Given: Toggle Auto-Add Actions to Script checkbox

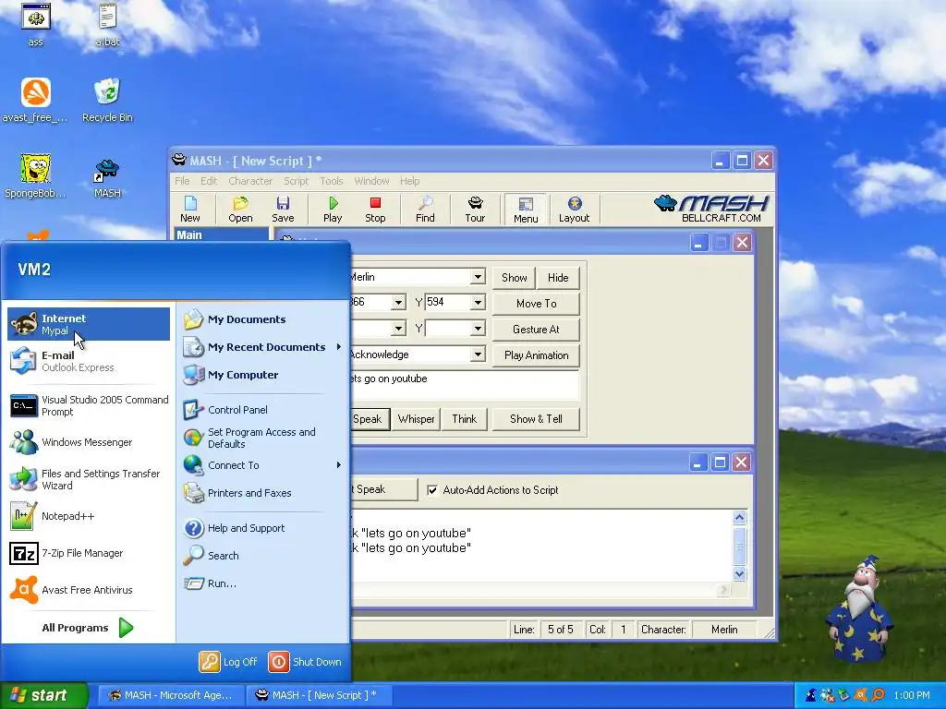Looking at the screenshot, I should 432,490.
